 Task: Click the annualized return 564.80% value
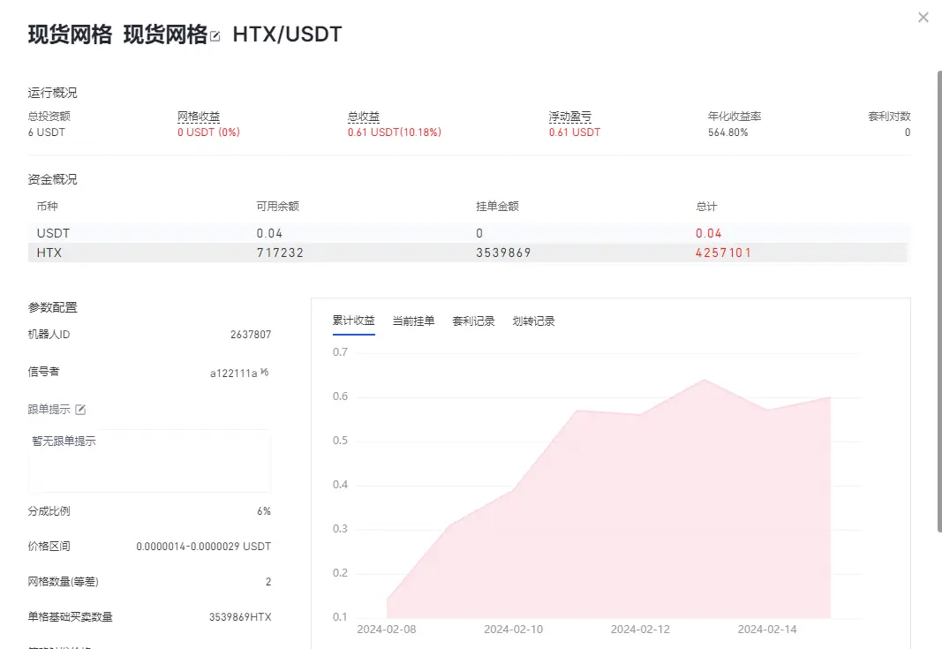(727, 132)
